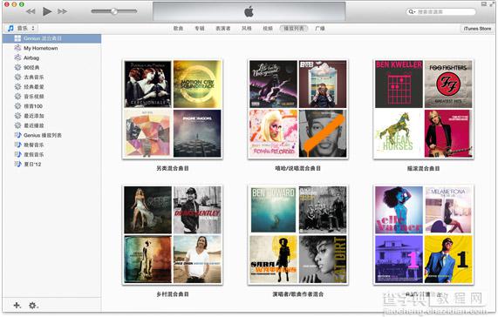Enter full screen with the arrows icon
Image resolution: width=498 pixels, height=317 pixels.
point(493,4)
